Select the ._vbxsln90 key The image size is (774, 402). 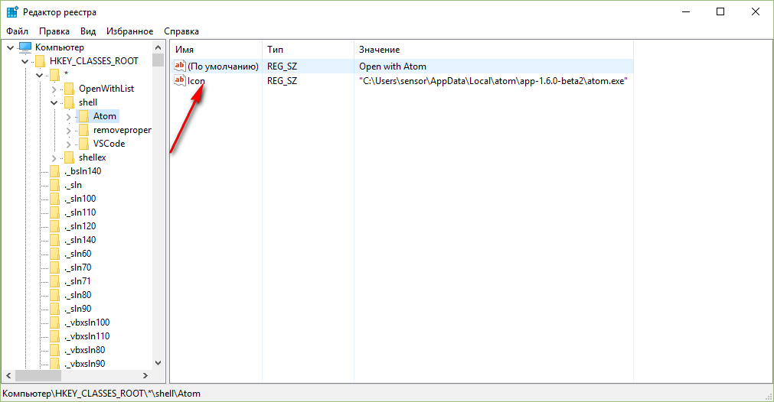(x=85, y=364)
